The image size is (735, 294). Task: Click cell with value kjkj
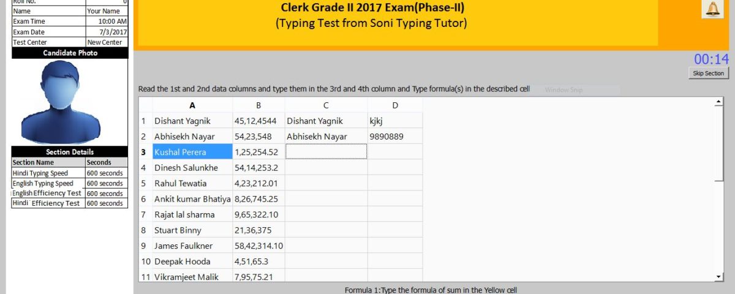(395, 121)
